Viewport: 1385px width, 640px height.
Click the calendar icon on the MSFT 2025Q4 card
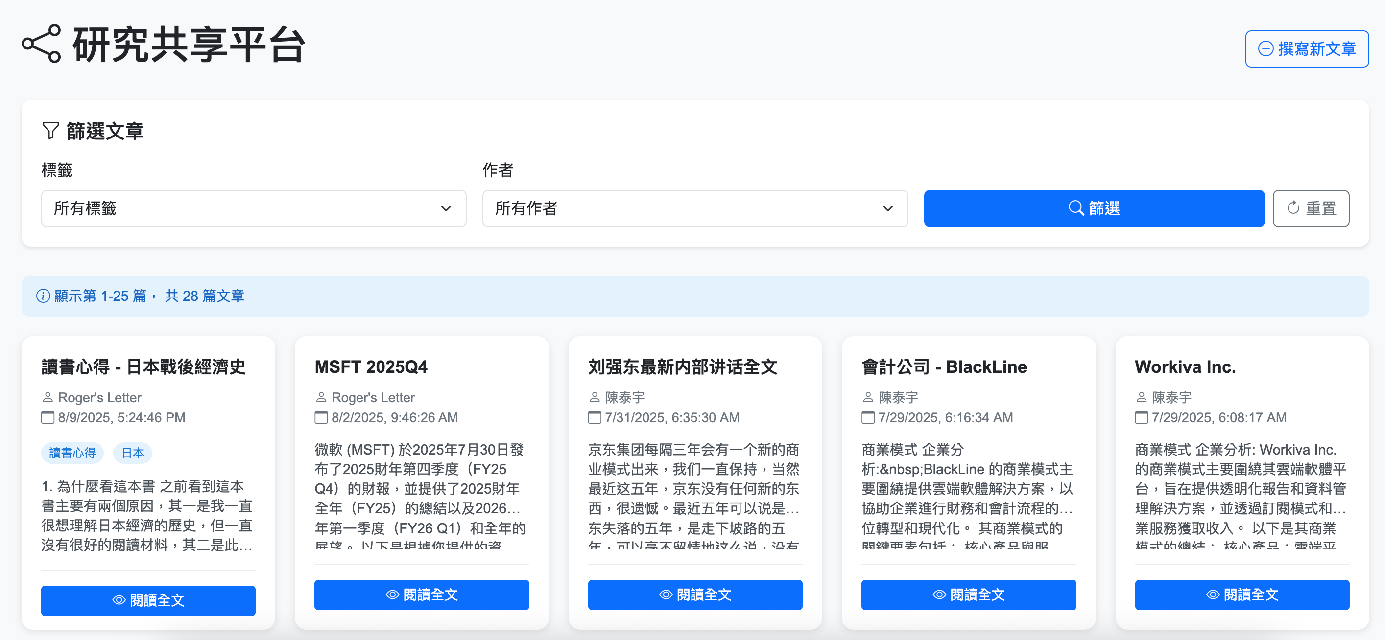321,417
